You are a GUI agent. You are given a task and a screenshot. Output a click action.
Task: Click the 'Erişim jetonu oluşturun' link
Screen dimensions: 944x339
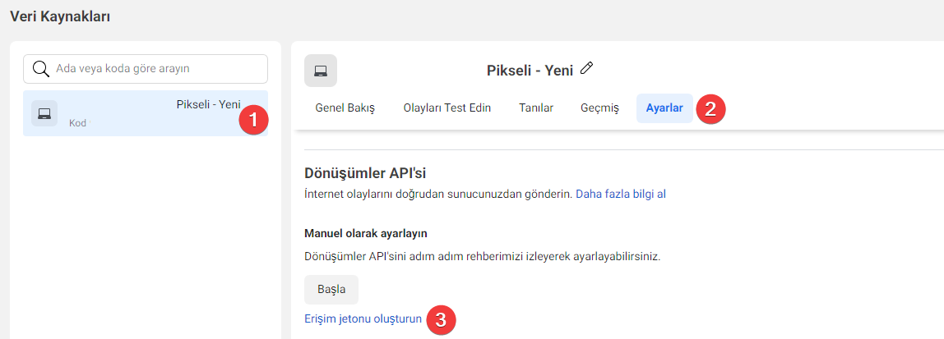click(x=363, y=319)
